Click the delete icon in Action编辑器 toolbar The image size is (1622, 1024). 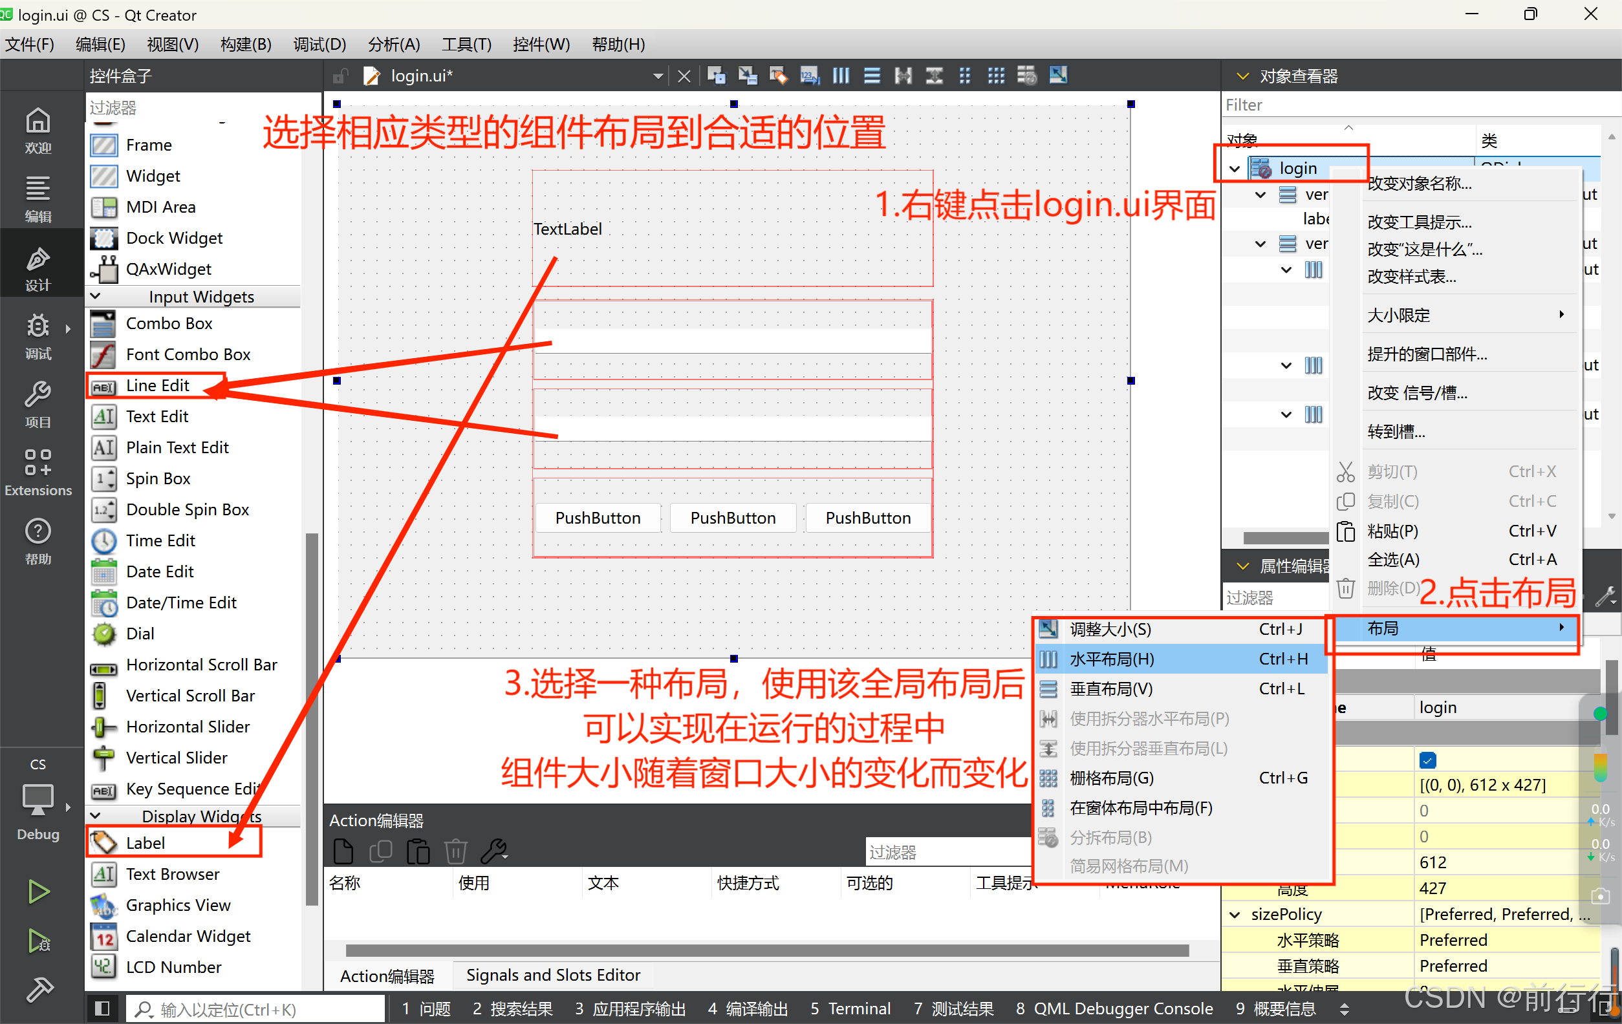[x=456, y=850]
